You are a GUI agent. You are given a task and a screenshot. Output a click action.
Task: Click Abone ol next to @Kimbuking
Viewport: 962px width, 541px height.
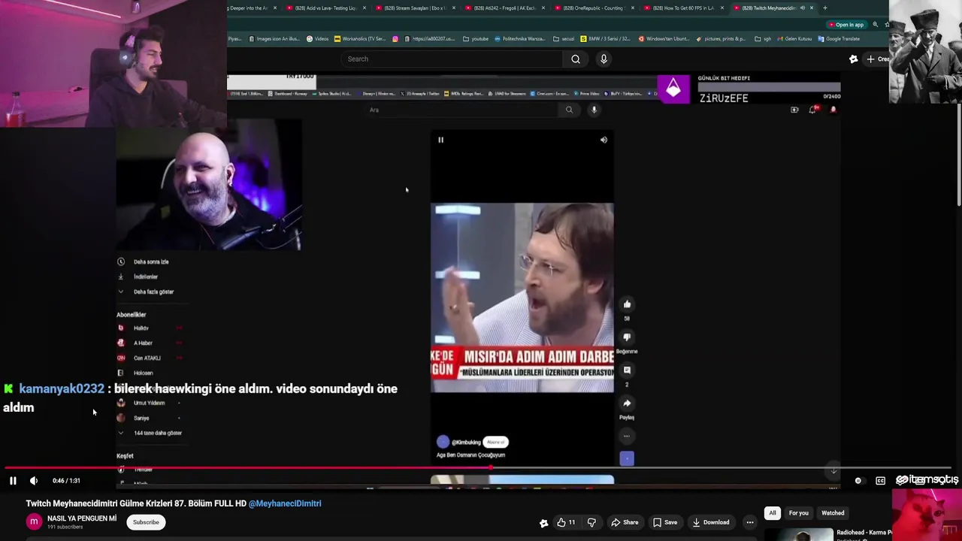(x=496, y=442)
